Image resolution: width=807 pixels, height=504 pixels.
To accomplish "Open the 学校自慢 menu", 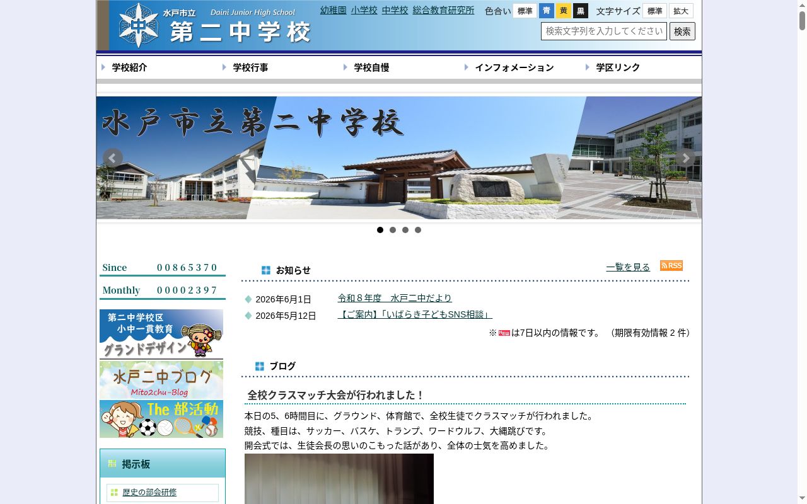I will point(371,67).
